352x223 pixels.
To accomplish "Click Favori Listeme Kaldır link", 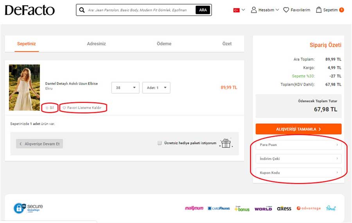I will click(x=82, y=108).
